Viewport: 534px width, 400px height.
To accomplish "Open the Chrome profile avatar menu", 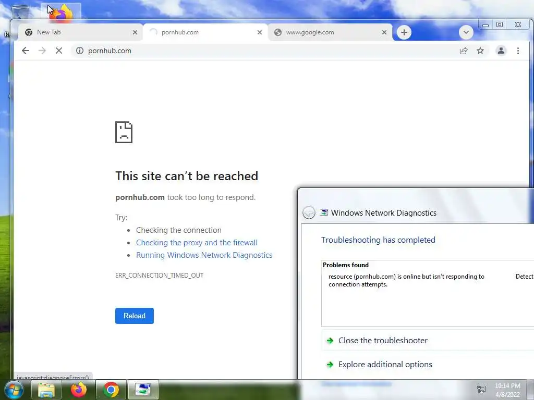I will (501, 51).
